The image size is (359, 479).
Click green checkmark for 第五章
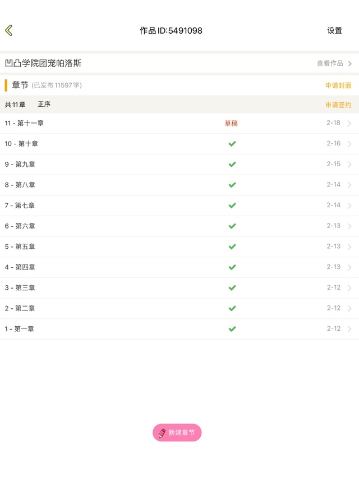pos(232,247)
